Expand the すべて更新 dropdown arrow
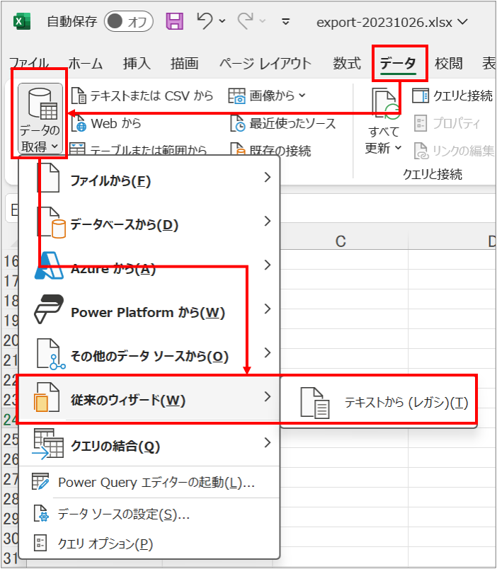The height and width of the screenshot is (569, 497). 398,148
